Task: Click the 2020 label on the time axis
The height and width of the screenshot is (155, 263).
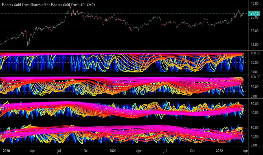Action: (x=6, y=151)
